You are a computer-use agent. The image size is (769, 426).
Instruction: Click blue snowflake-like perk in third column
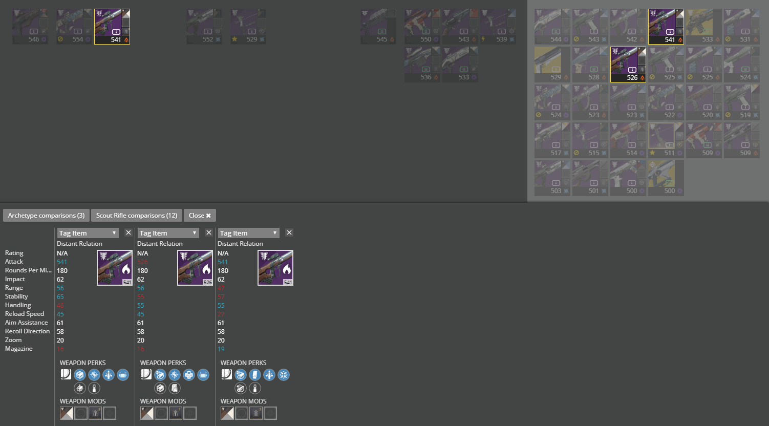[x=284, y=375]
